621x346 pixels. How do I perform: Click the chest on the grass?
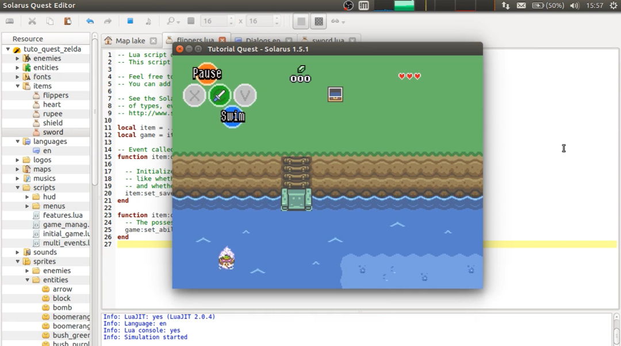click(x=335, y=94)
